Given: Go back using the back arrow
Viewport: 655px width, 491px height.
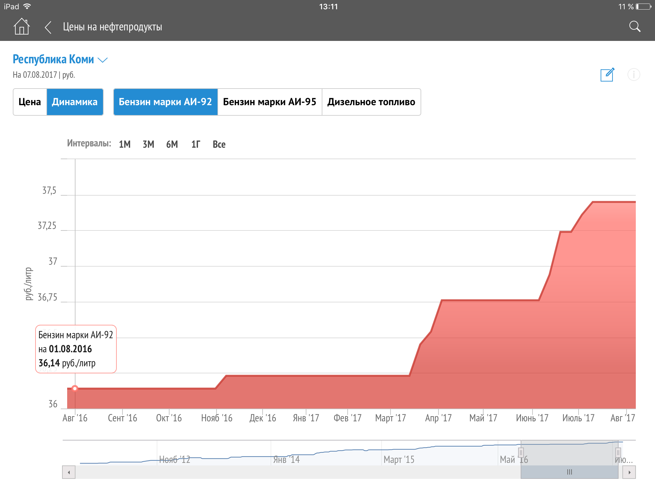Looking at the screenshot, I should (48, 27).
